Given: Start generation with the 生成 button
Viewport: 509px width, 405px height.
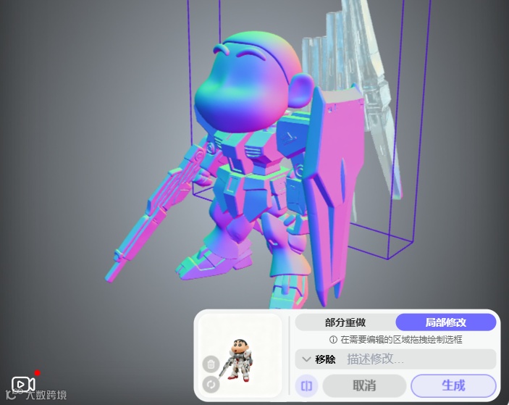Looking at the screenshot, I should click(x=453, y=385).
